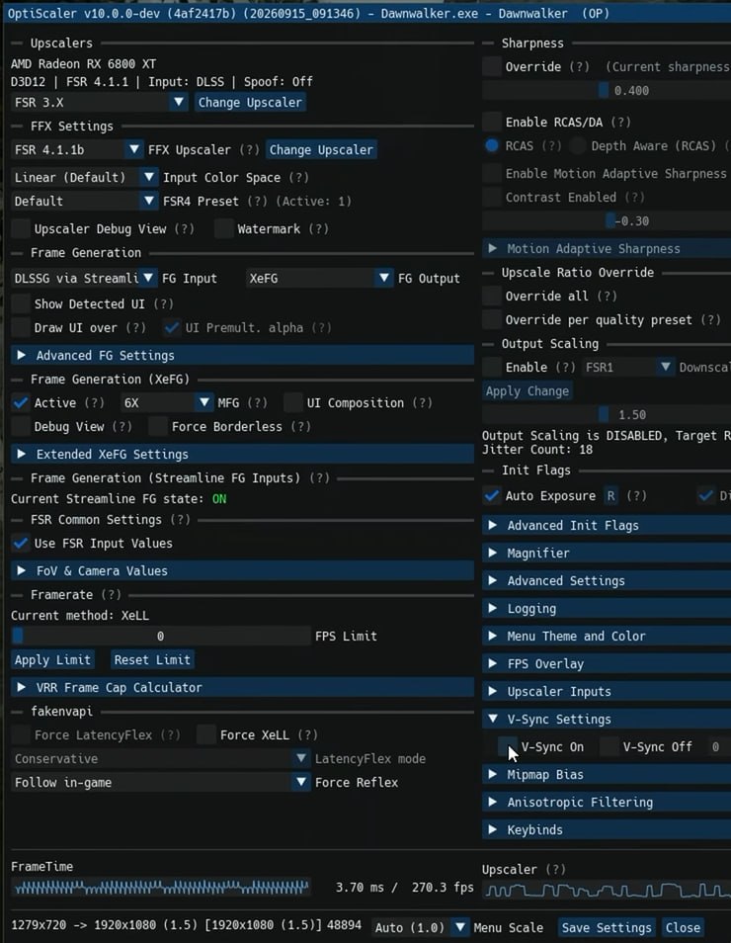This screenshot has height=943, width=731.
Task: Expand Motion Adaptive Sharpness section
Action: 607,248
